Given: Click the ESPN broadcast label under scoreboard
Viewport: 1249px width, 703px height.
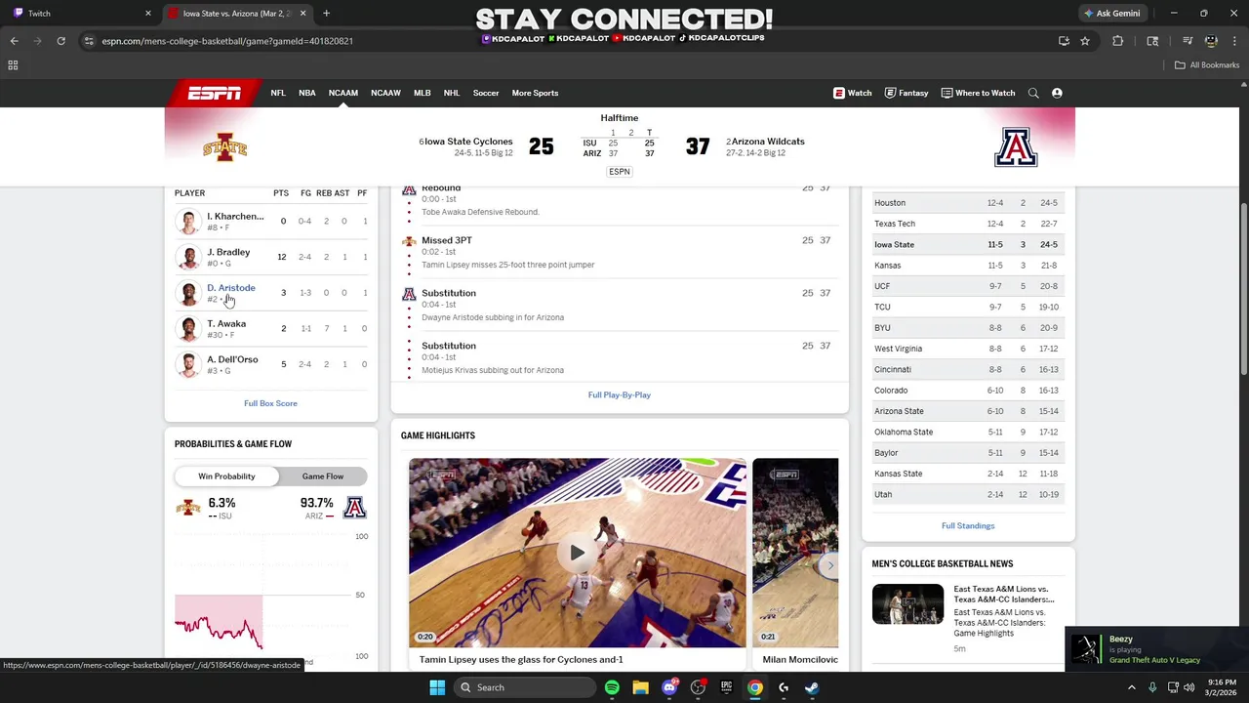Looking at the screenshot, I should (620, 172).
